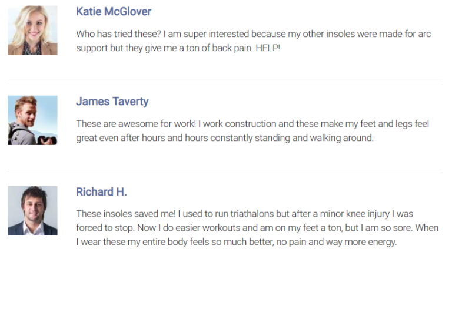Click 'These are awesome for work!' sentence
Image resolution: width=452 pixels, height=313 pixels.
pos(136,124)
